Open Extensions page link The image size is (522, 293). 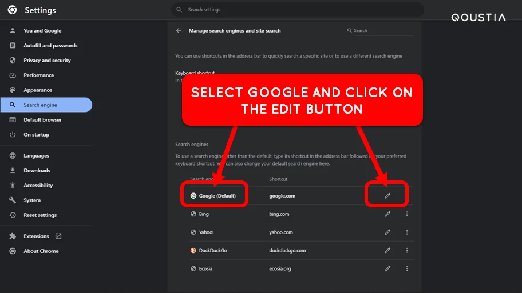coord(36,236)
